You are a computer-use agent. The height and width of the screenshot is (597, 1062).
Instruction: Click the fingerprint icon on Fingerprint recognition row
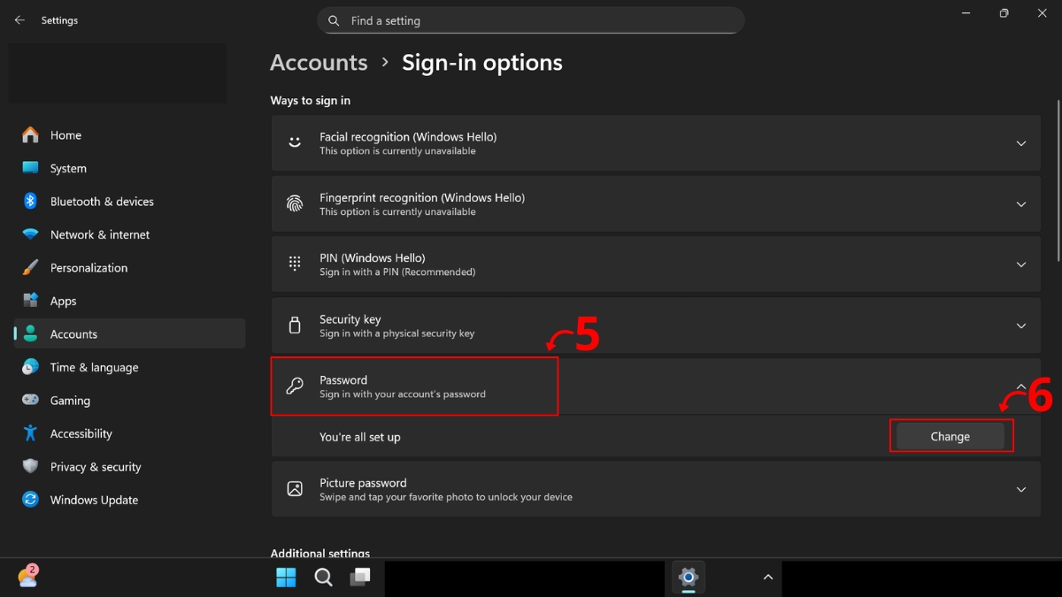(x=294, y=203)
